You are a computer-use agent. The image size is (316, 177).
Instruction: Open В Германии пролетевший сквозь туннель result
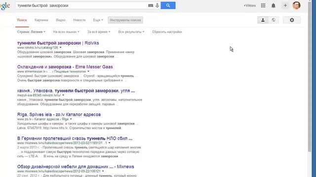[x=75, y=139]
